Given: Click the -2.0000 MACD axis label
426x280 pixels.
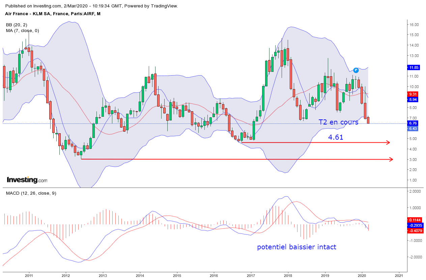Looking at the screenshot, I should pyautogui.click(x=415, y=257).
